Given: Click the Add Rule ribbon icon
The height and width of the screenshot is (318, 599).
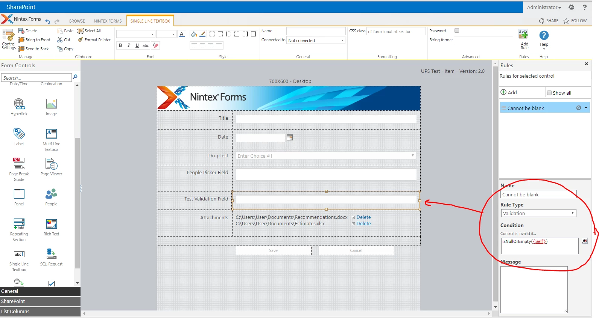Looking at the screenshot, I should [525, 39].
